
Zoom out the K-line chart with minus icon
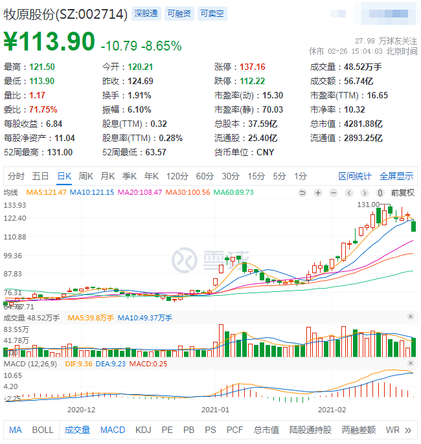pyautogui.click(x=334, y=193)
